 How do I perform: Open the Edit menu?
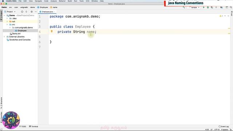click(25, 1)
